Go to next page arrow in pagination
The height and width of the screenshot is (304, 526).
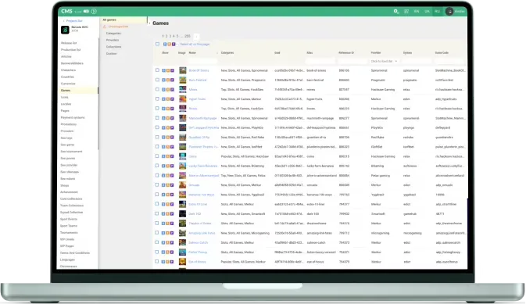click(x=196, y=36)
